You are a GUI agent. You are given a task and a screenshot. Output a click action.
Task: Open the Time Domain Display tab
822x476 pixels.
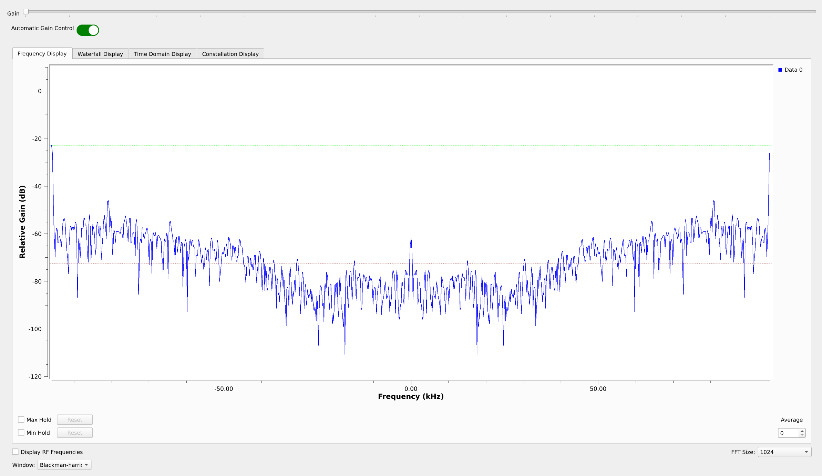(163, 54)
